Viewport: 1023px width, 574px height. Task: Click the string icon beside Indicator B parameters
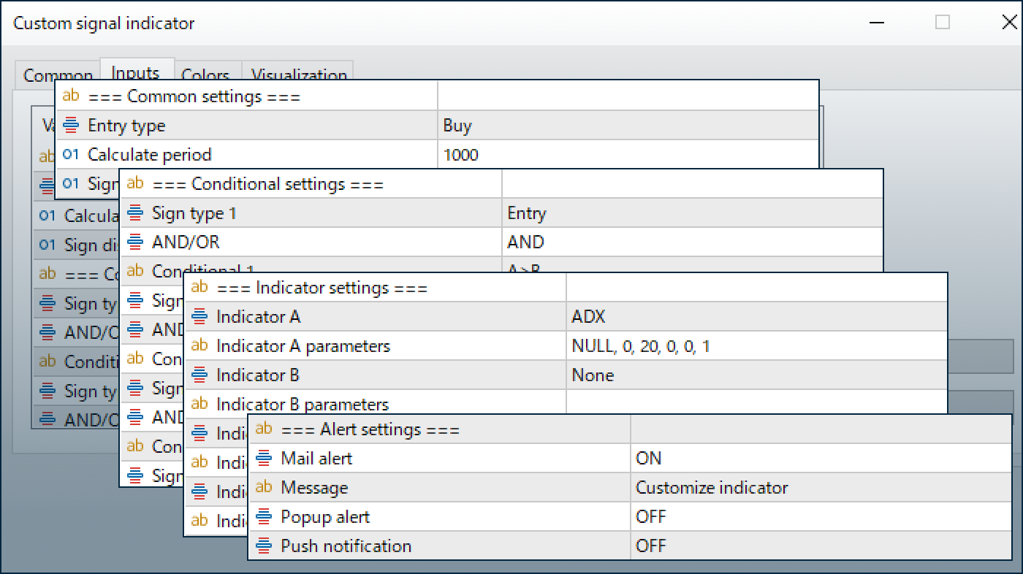click(199, 404)
